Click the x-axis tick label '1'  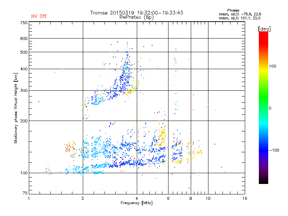click(29, 198)
